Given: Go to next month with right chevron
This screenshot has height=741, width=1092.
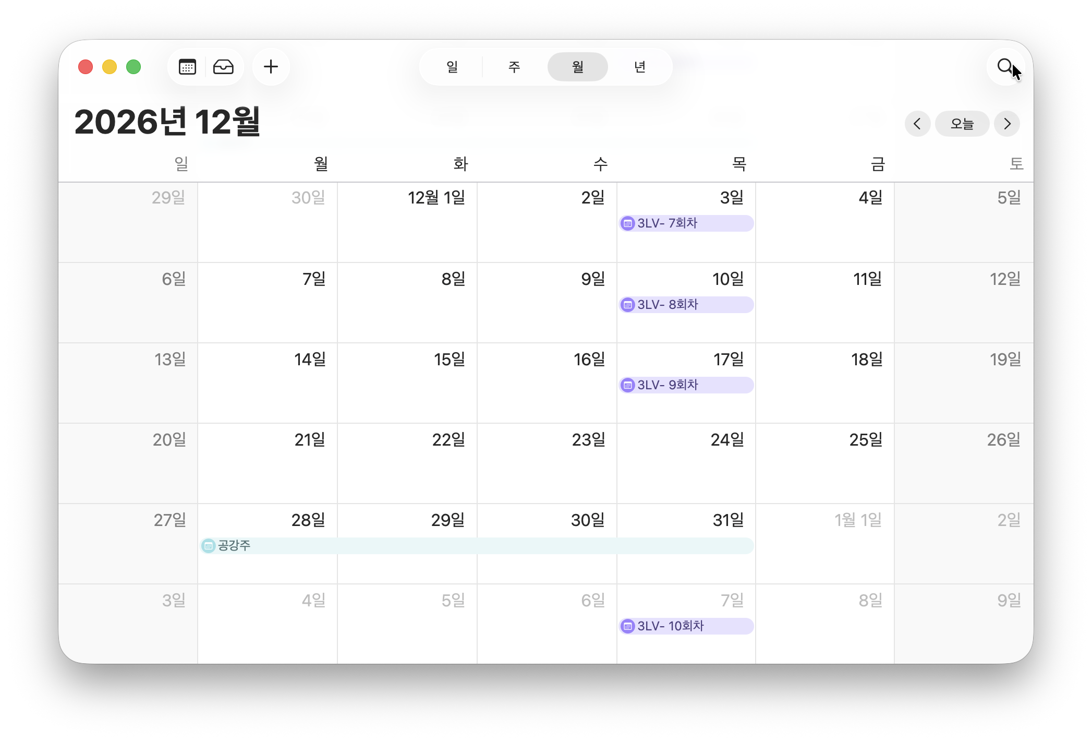Looking at the screenshot, I should coord(1007,124).
